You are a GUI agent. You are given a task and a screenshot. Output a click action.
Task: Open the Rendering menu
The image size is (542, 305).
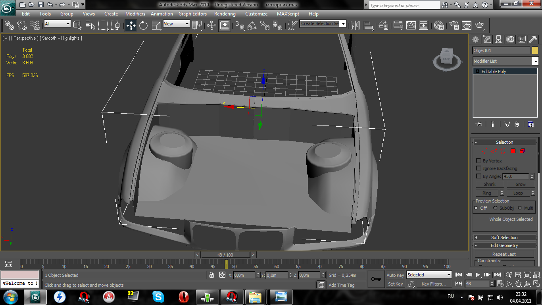click(225, 14)
